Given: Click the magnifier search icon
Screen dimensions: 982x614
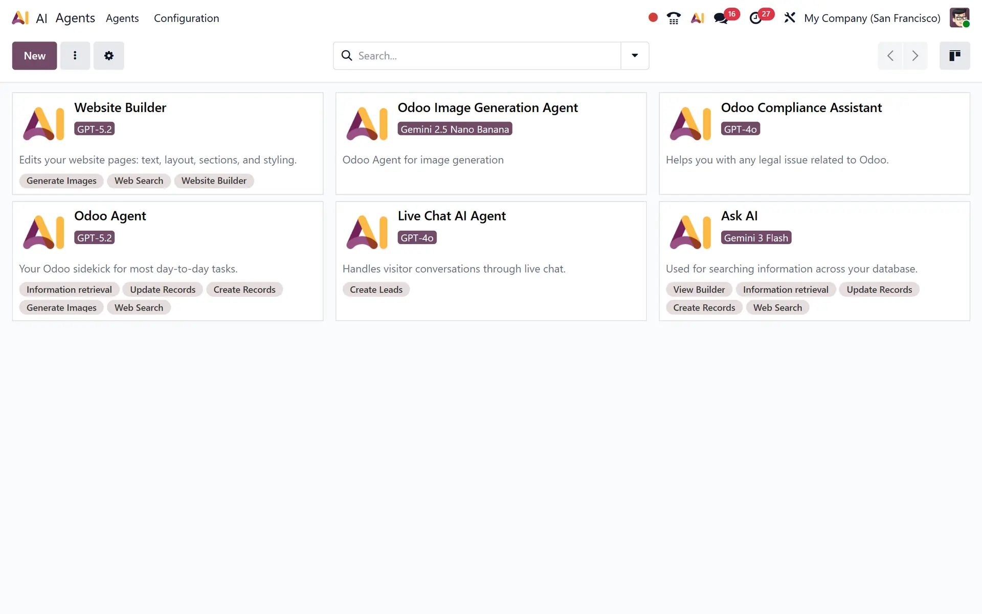Looking at the screenshot, I should pyautogui.click(x=347, y=55).
